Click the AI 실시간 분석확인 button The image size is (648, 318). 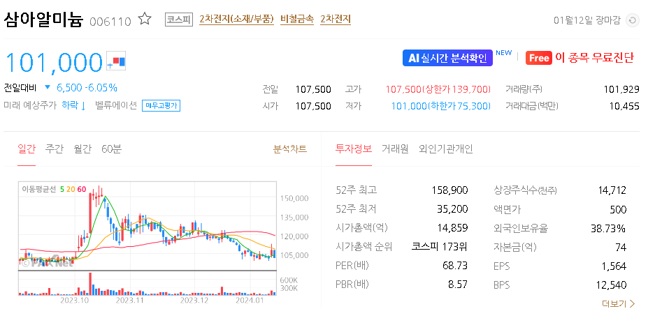447,58
